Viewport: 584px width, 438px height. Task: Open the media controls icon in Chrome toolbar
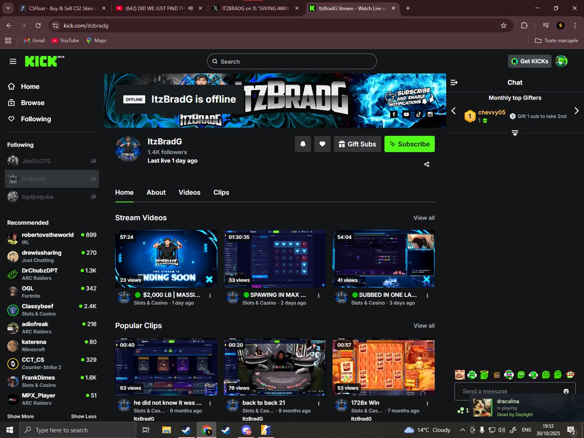click(546, 25)
